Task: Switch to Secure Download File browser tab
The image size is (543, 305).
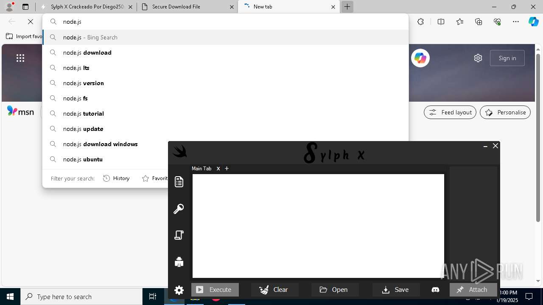Action: pos(188,7)
